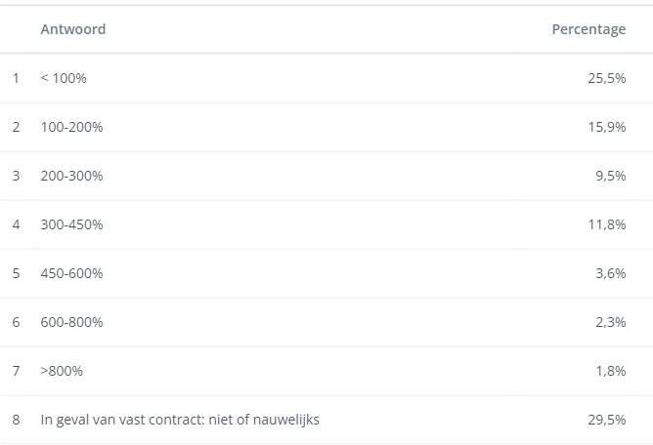
Task: Click the 25,5% percentage value
Action: 606,78
